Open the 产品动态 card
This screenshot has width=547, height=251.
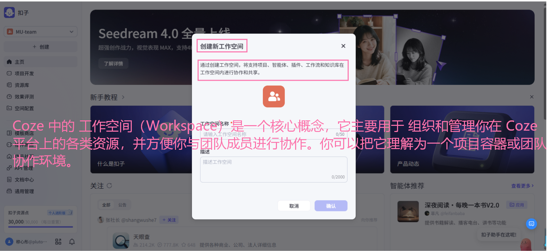coord(462,140)
